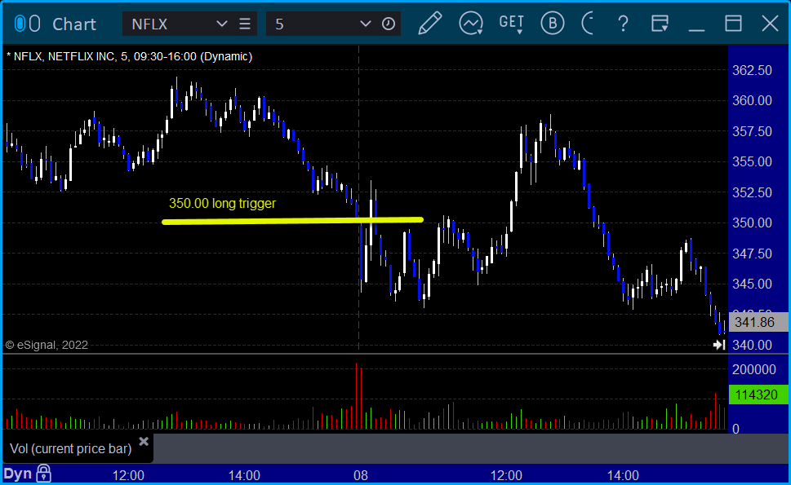The height and width of the screenshot is (485, 791).
Task: Click the Chart title text
Action: pyautogui.click(x=74, y=24)
